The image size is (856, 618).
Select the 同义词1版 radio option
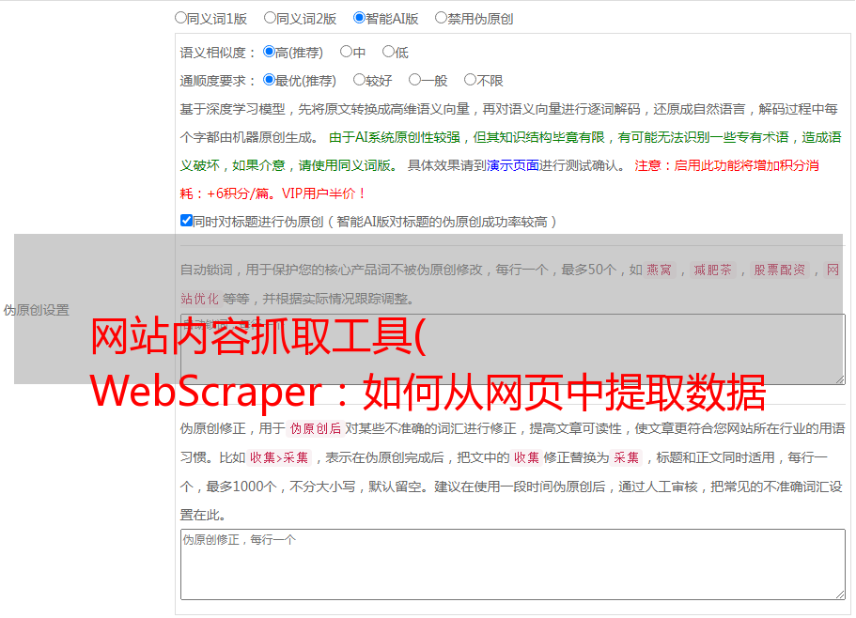180,18
